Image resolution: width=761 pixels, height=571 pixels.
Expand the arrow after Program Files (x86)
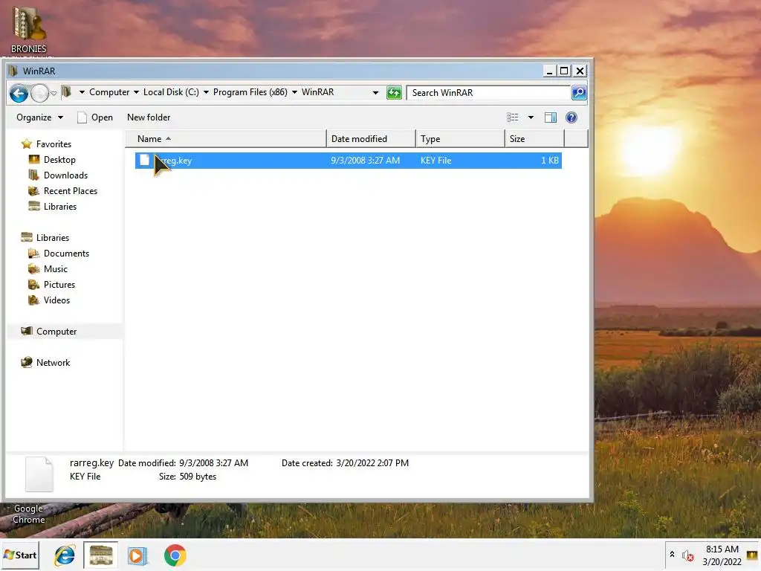pyautogui.click(x=294, y=92)
